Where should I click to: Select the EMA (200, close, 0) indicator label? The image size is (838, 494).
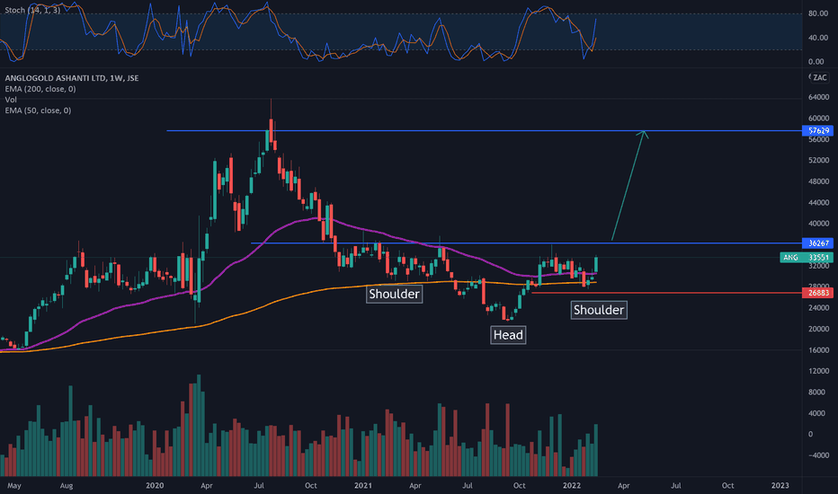[40, 89]
